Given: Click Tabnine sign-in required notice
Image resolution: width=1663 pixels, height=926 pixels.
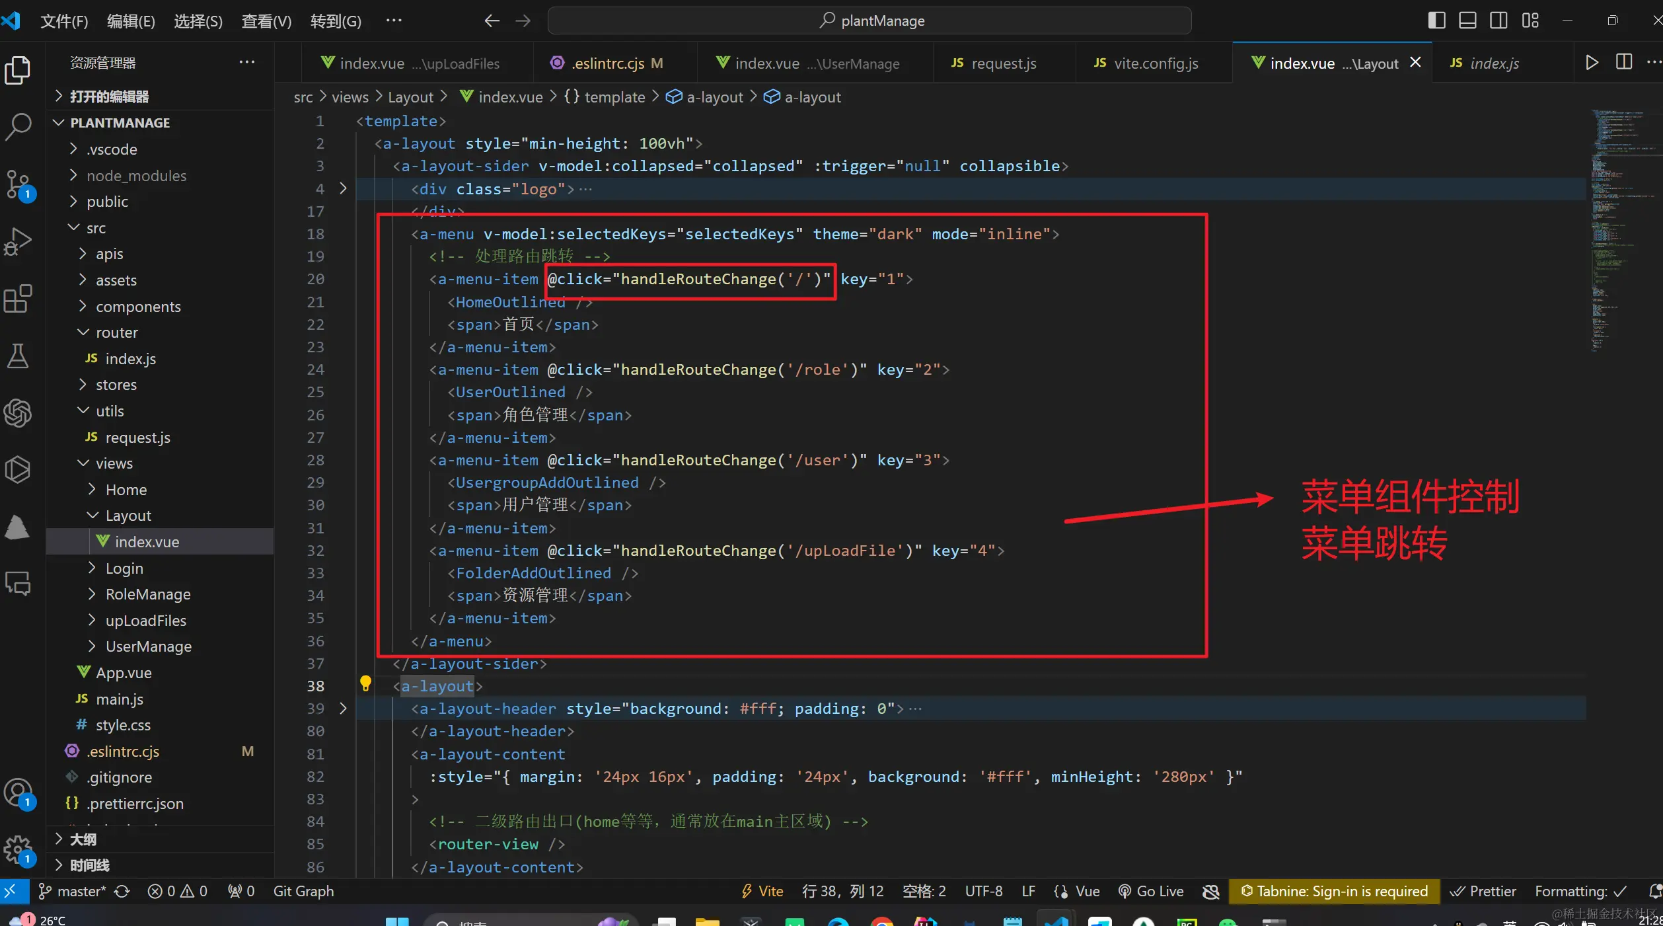Looking at the screenshot, I should coord(1334,891).
